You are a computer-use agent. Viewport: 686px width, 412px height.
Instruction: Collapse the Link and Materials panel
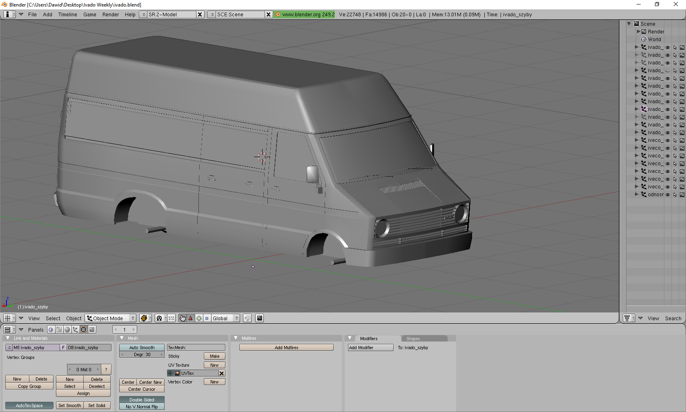point(8,338)
